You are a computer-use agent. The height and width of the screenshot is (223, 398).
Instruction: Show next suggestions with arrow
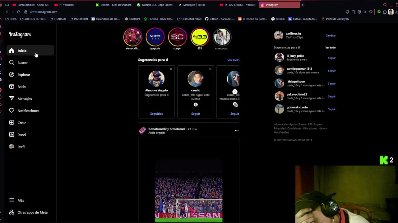tap(235, 92)
